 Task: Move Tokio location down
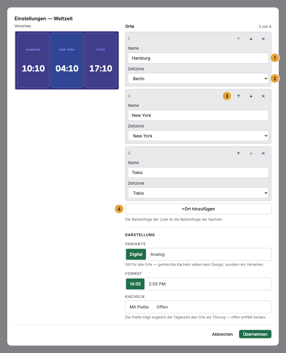coord(251,153)
